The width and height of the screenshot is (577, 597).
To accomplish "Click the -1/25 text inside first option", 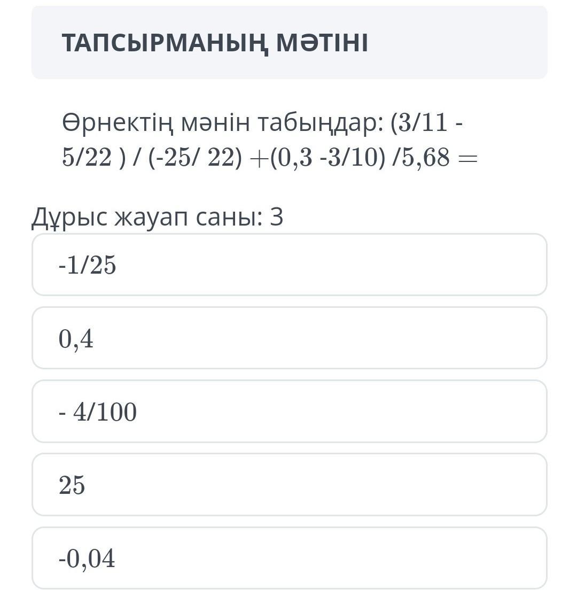I will pos(87,265).
